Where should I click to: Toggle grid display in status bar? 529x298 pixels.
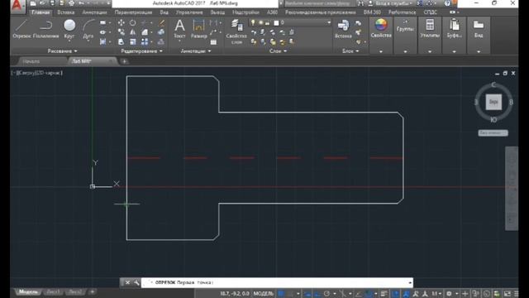[281, 294]
